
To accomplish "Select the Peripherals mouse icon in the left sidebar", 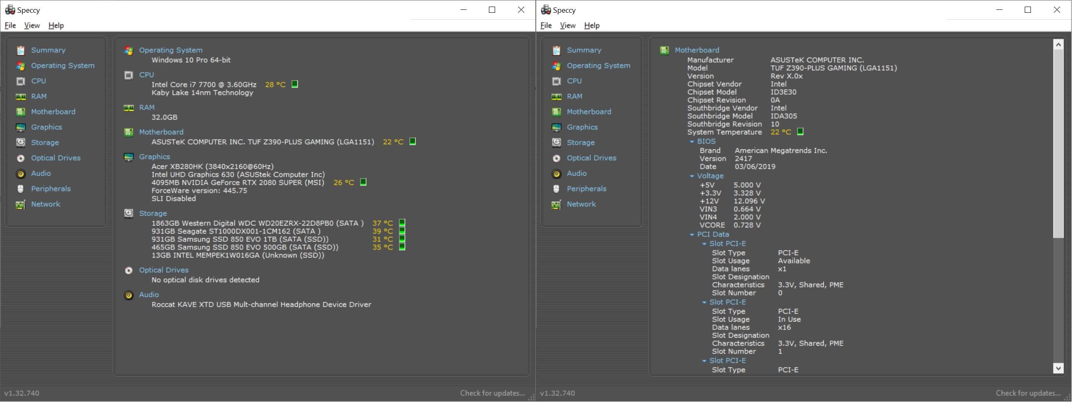I will [21, 189].
